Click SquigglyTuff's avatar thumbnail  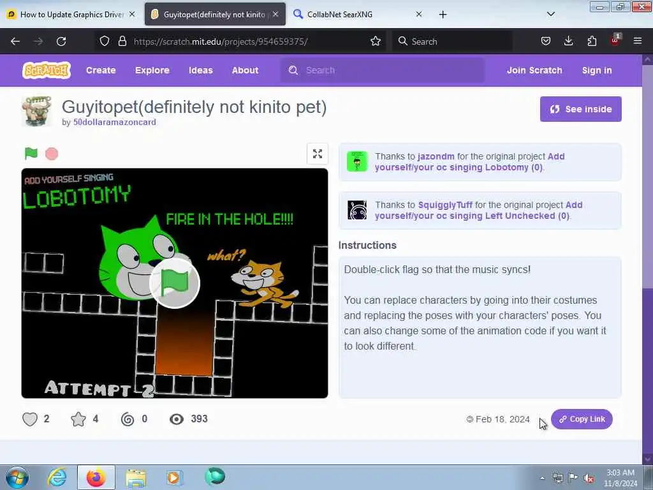[x=357, y=210]
